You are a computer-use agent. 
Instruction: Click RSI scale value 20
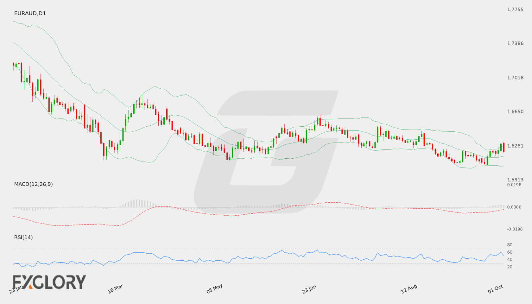510,267
